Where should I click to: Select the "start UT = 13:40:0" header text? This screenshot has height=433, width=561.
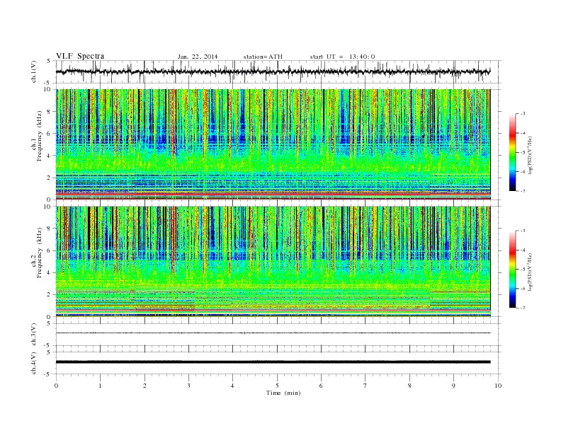point(342,57)
